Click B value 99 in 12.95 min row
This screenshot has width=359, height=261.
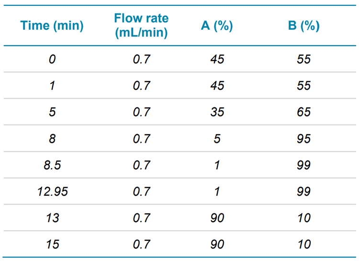(x=303, y=192)
